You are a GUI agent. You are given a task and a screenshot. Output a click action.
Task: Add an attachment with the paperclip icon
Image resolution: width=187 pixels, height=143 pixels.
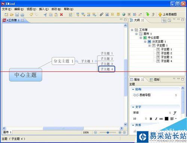tap(102, 15)
